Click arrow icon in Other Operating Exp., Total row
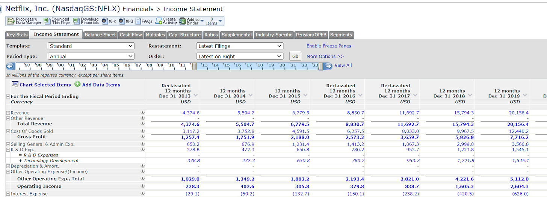Screen dimensions: 547x197 point(142,179)
